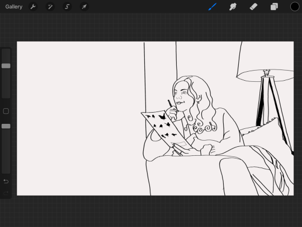Activate the Selection tool
Screen dimensions: 302x227
67,7
